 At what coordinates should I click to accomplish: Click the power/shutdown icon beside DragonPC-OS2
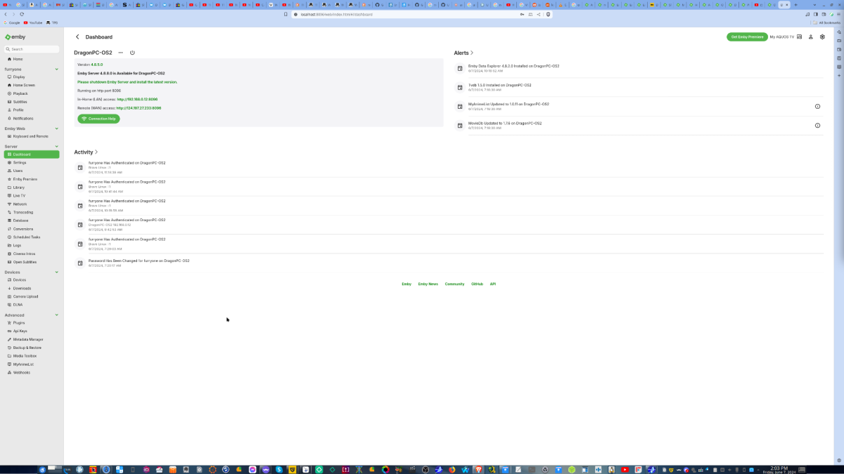click(132, 52)
